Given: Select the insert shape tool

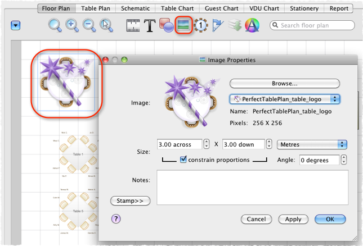Looking at the screenshot, I should 166,25.
